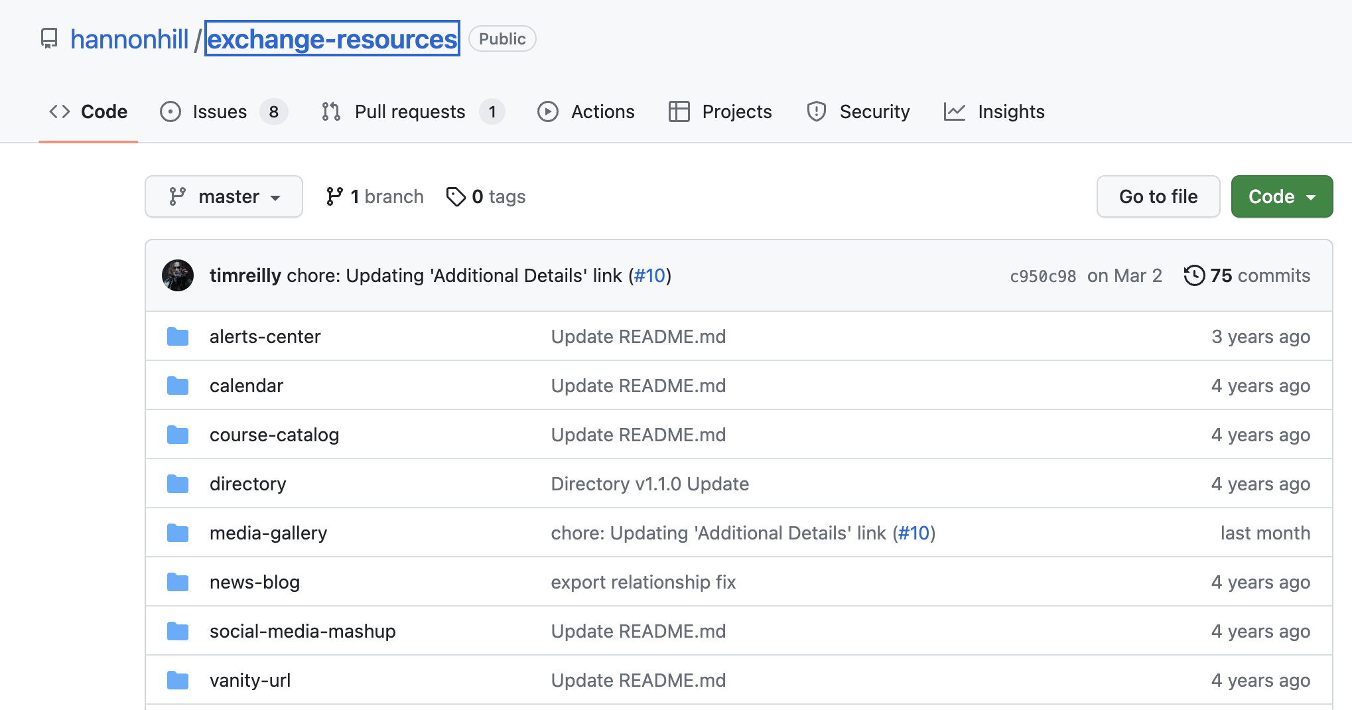
Task: Click the Public visibility badge
Action: pyautogui.click(x=502, y=39)
